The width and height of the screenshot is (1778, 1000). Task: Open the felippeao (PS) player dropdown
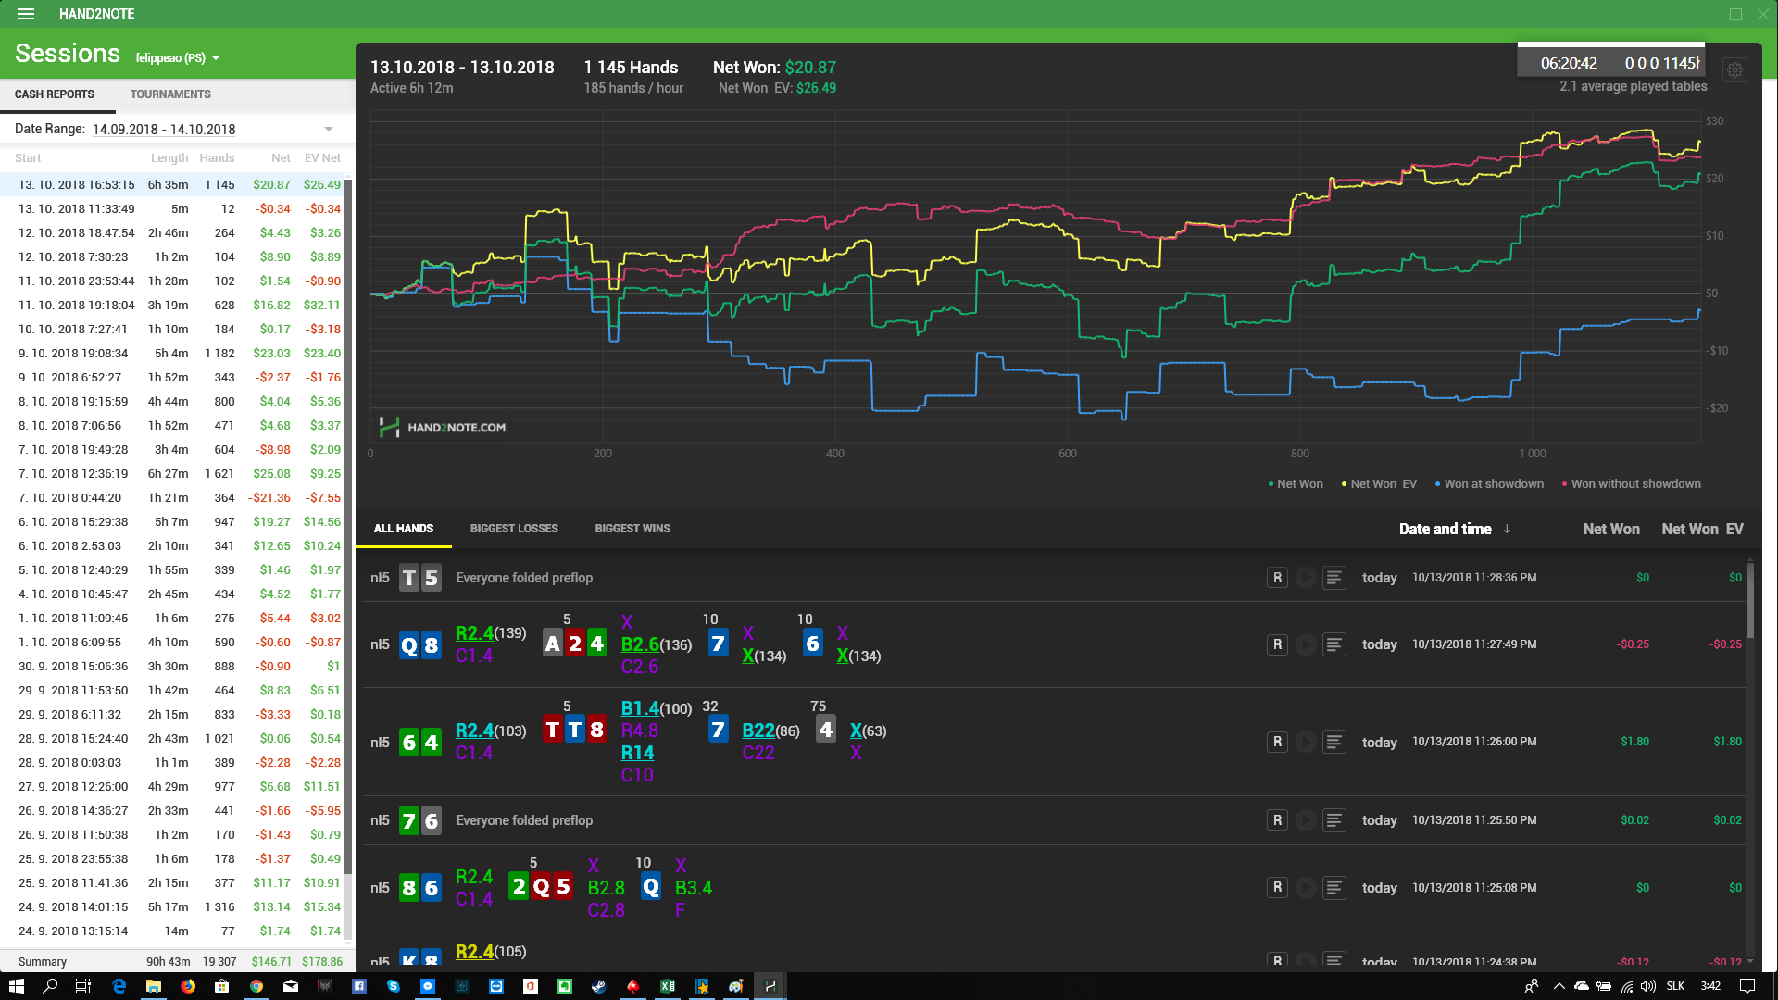178,57
